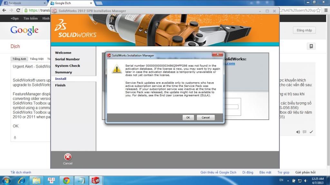Select Tiếng Anh source language
The image size is (330, 185).
click(19, 59)
